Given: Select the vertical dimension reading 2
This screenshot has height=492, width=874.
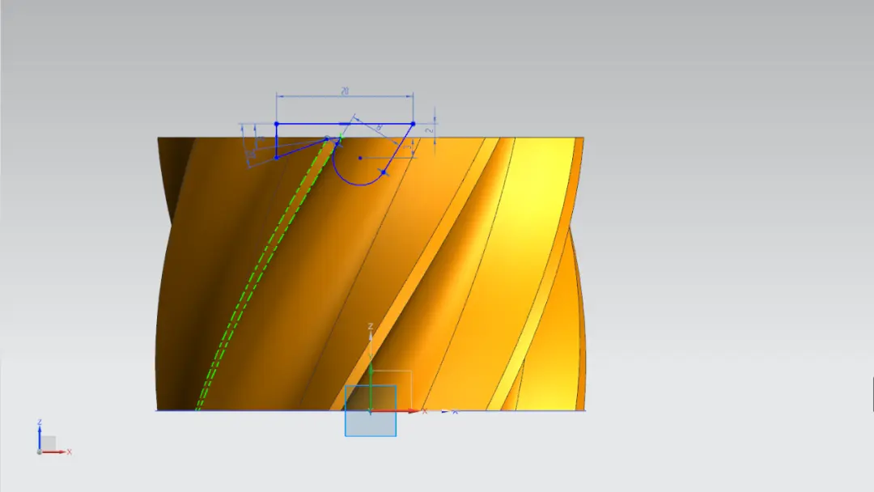Looking at the screenshot, I should coord(429,130).
